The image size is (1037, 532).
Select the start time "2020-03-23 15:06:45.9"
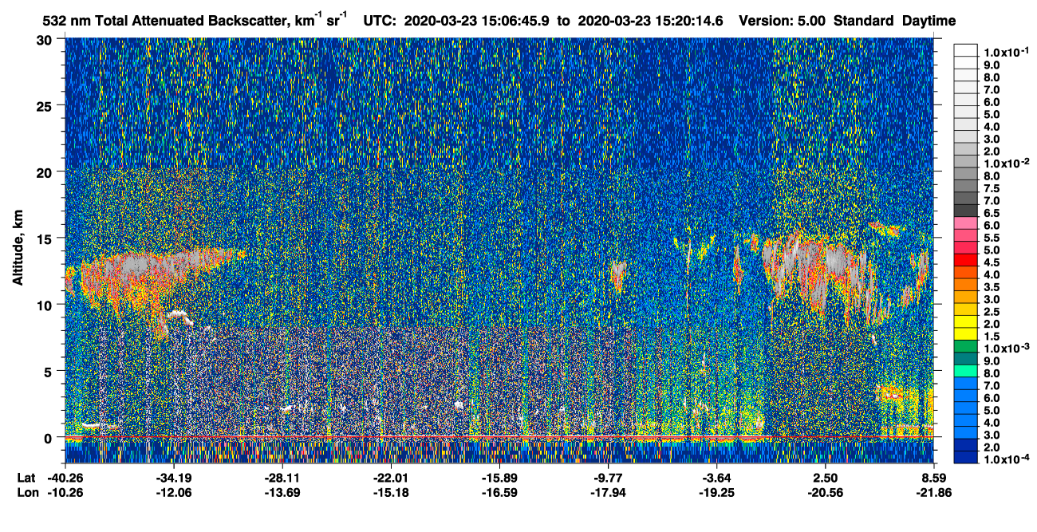pos(478,22)
